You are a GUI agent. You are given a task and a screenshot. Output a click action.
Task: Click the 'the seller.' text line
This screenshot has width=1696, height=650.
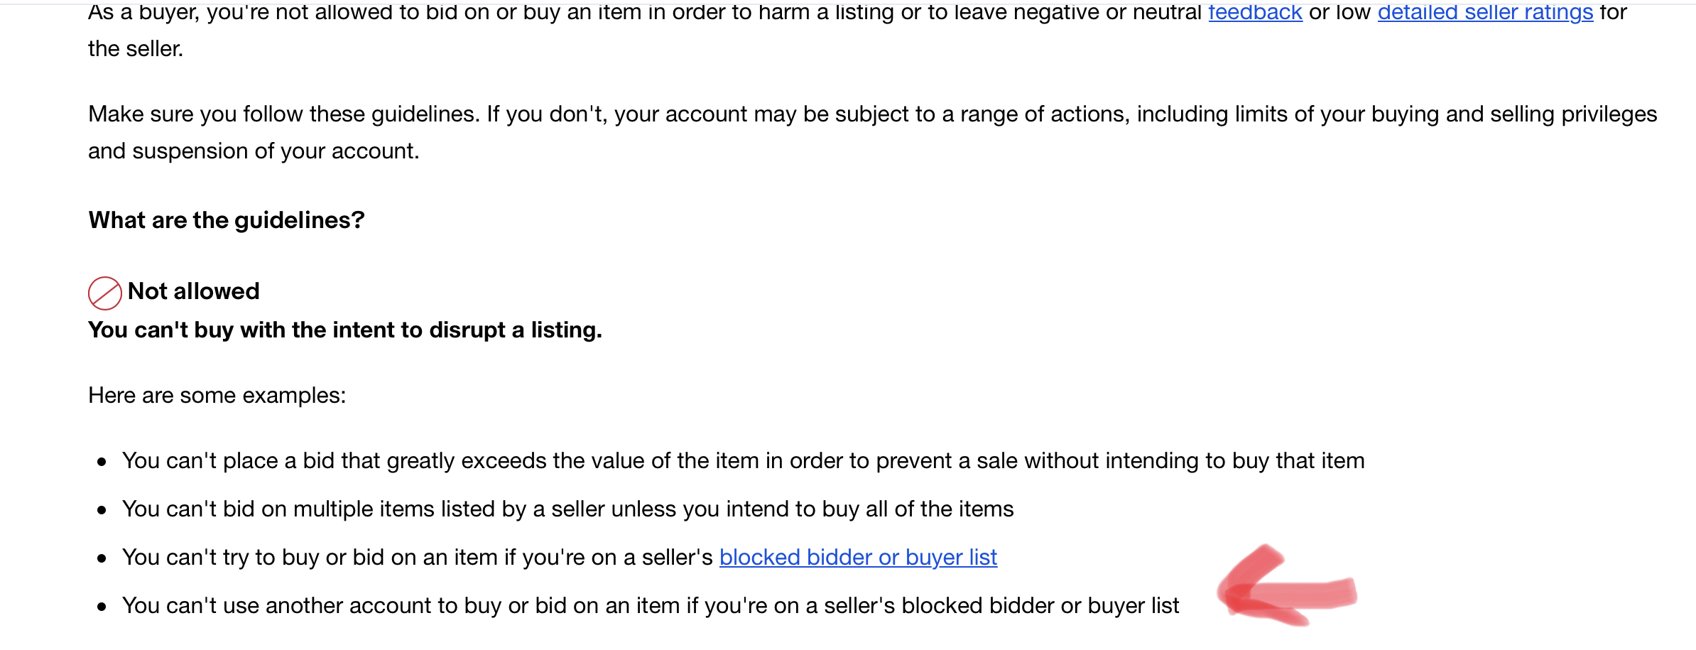click(136, 49)
